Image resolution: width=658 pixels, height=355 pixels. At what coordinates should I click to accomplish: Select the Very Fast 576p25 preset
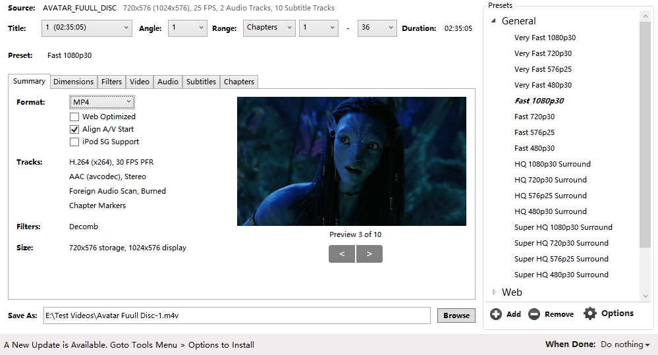tap(543, 69)
